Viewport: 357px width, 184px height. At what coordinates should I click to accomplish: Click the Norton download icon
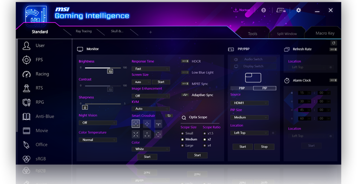(236, 10)
